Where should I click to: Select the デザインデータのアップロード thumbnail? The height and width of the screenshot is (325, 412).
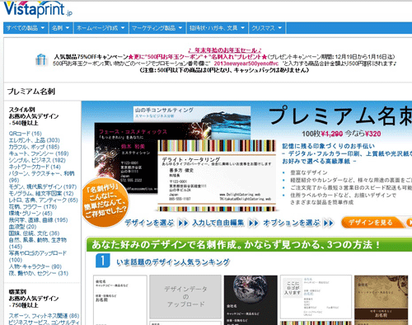coord(185,297)
